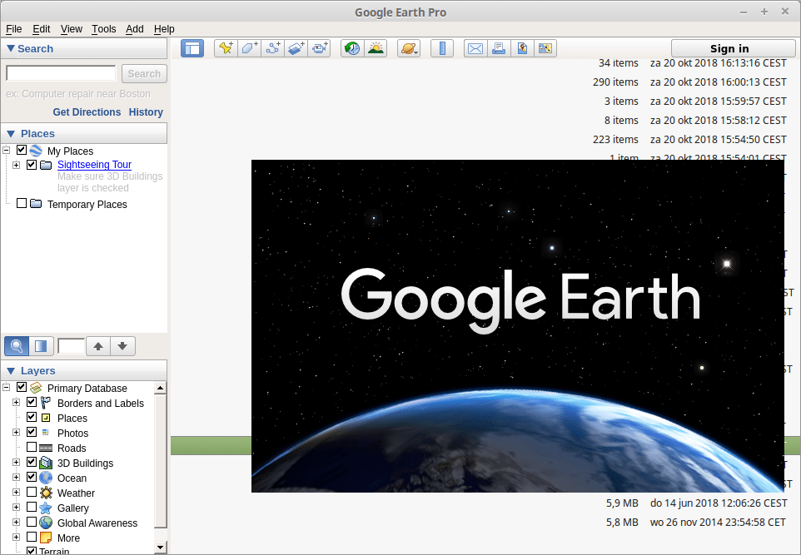
Task: Add a path from toolbar
Action: (273, 48)
